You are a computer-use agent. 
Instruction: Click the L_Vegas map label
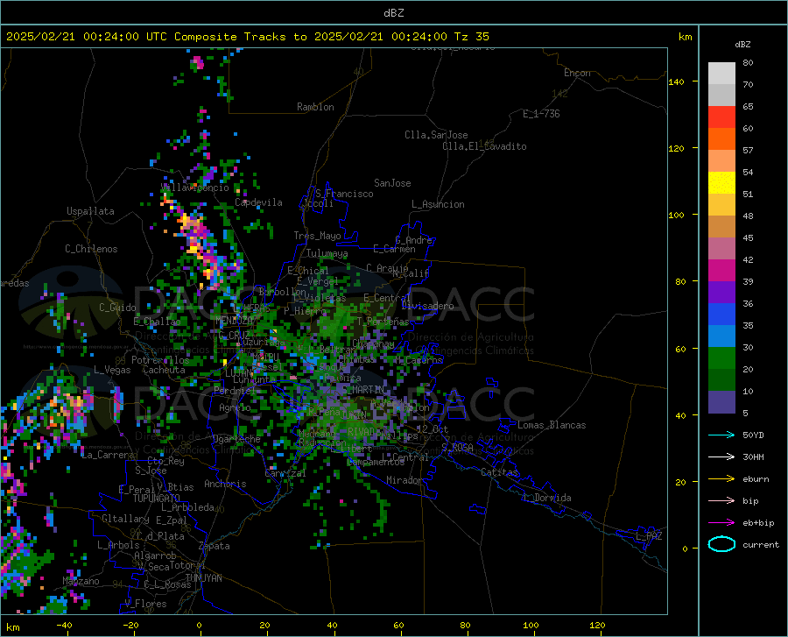[x=112, y=370]
